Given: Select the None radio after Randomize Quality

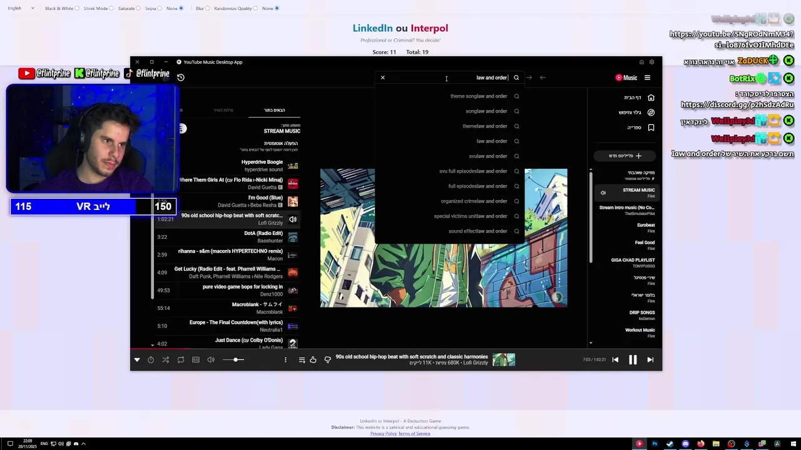Looking at the screenshot, I should [277, 9].
